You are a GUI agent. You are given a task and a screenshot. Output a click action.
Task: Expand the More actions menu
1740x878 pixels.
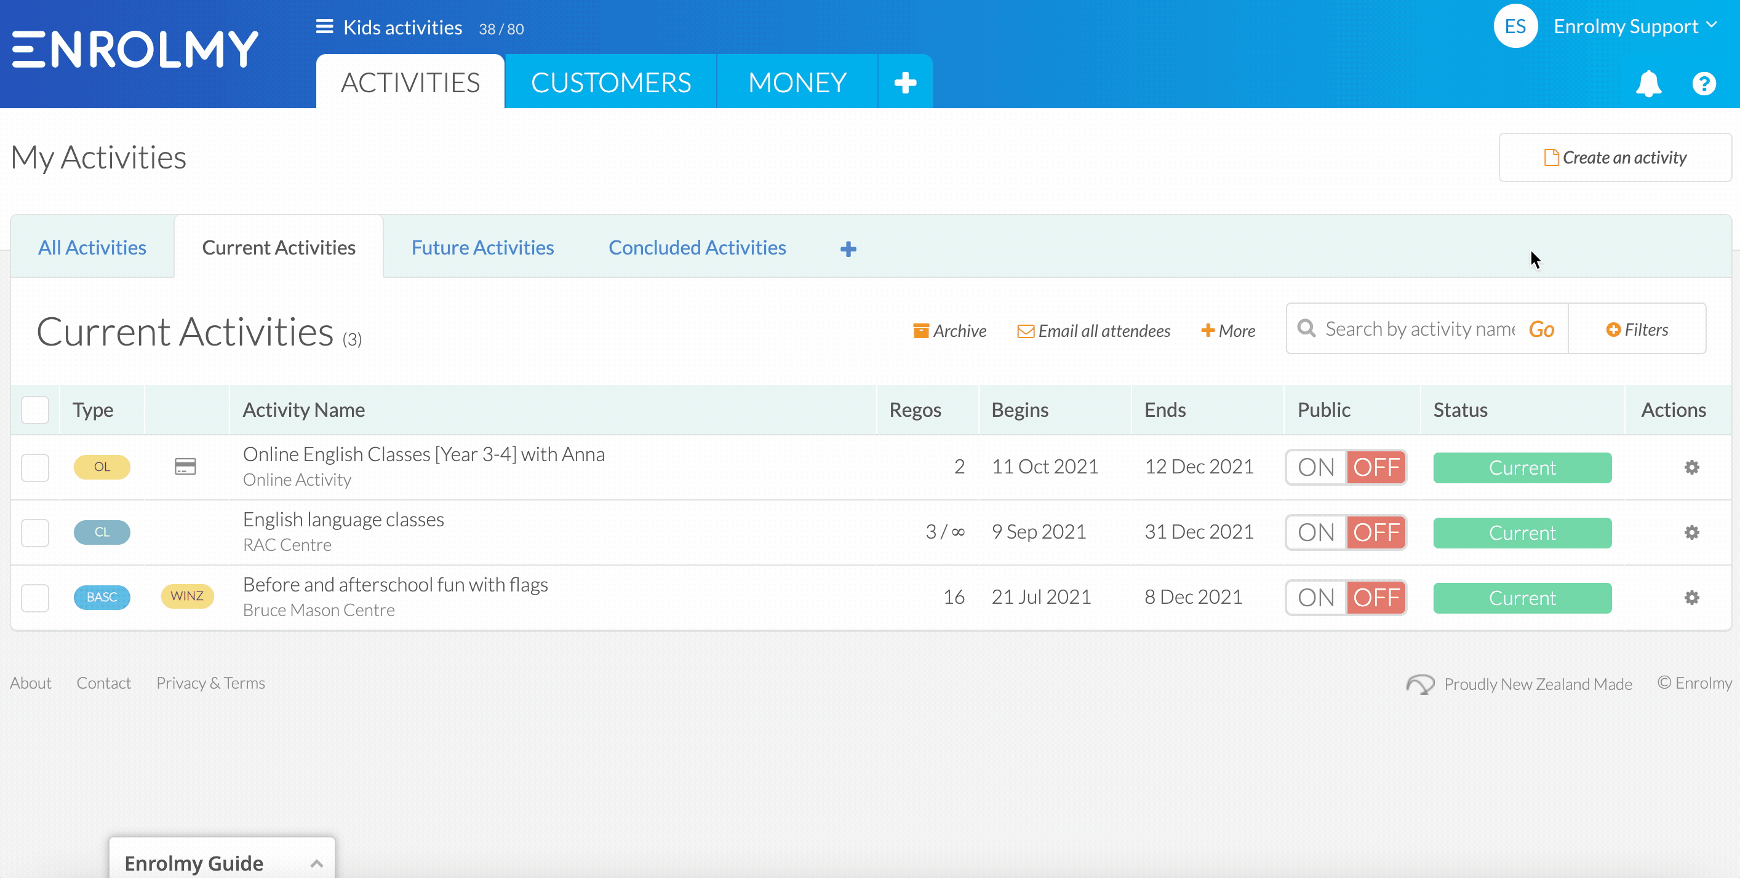coord(1228,331)
